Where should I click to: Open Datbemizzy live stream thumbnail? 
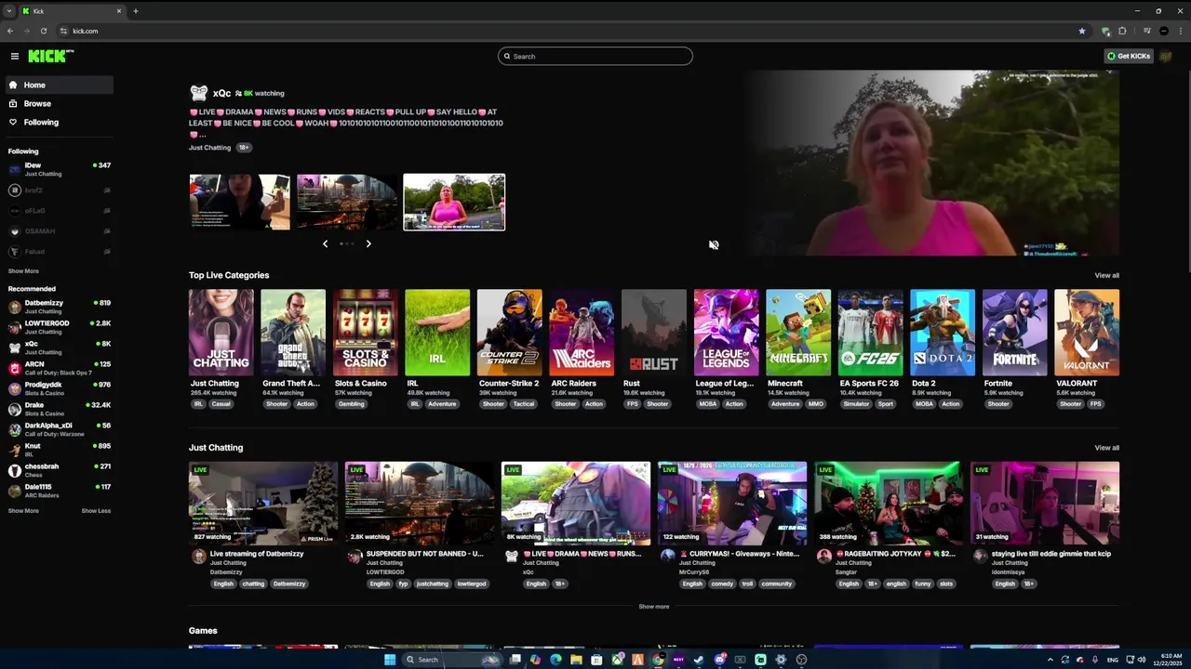[263, 504]
